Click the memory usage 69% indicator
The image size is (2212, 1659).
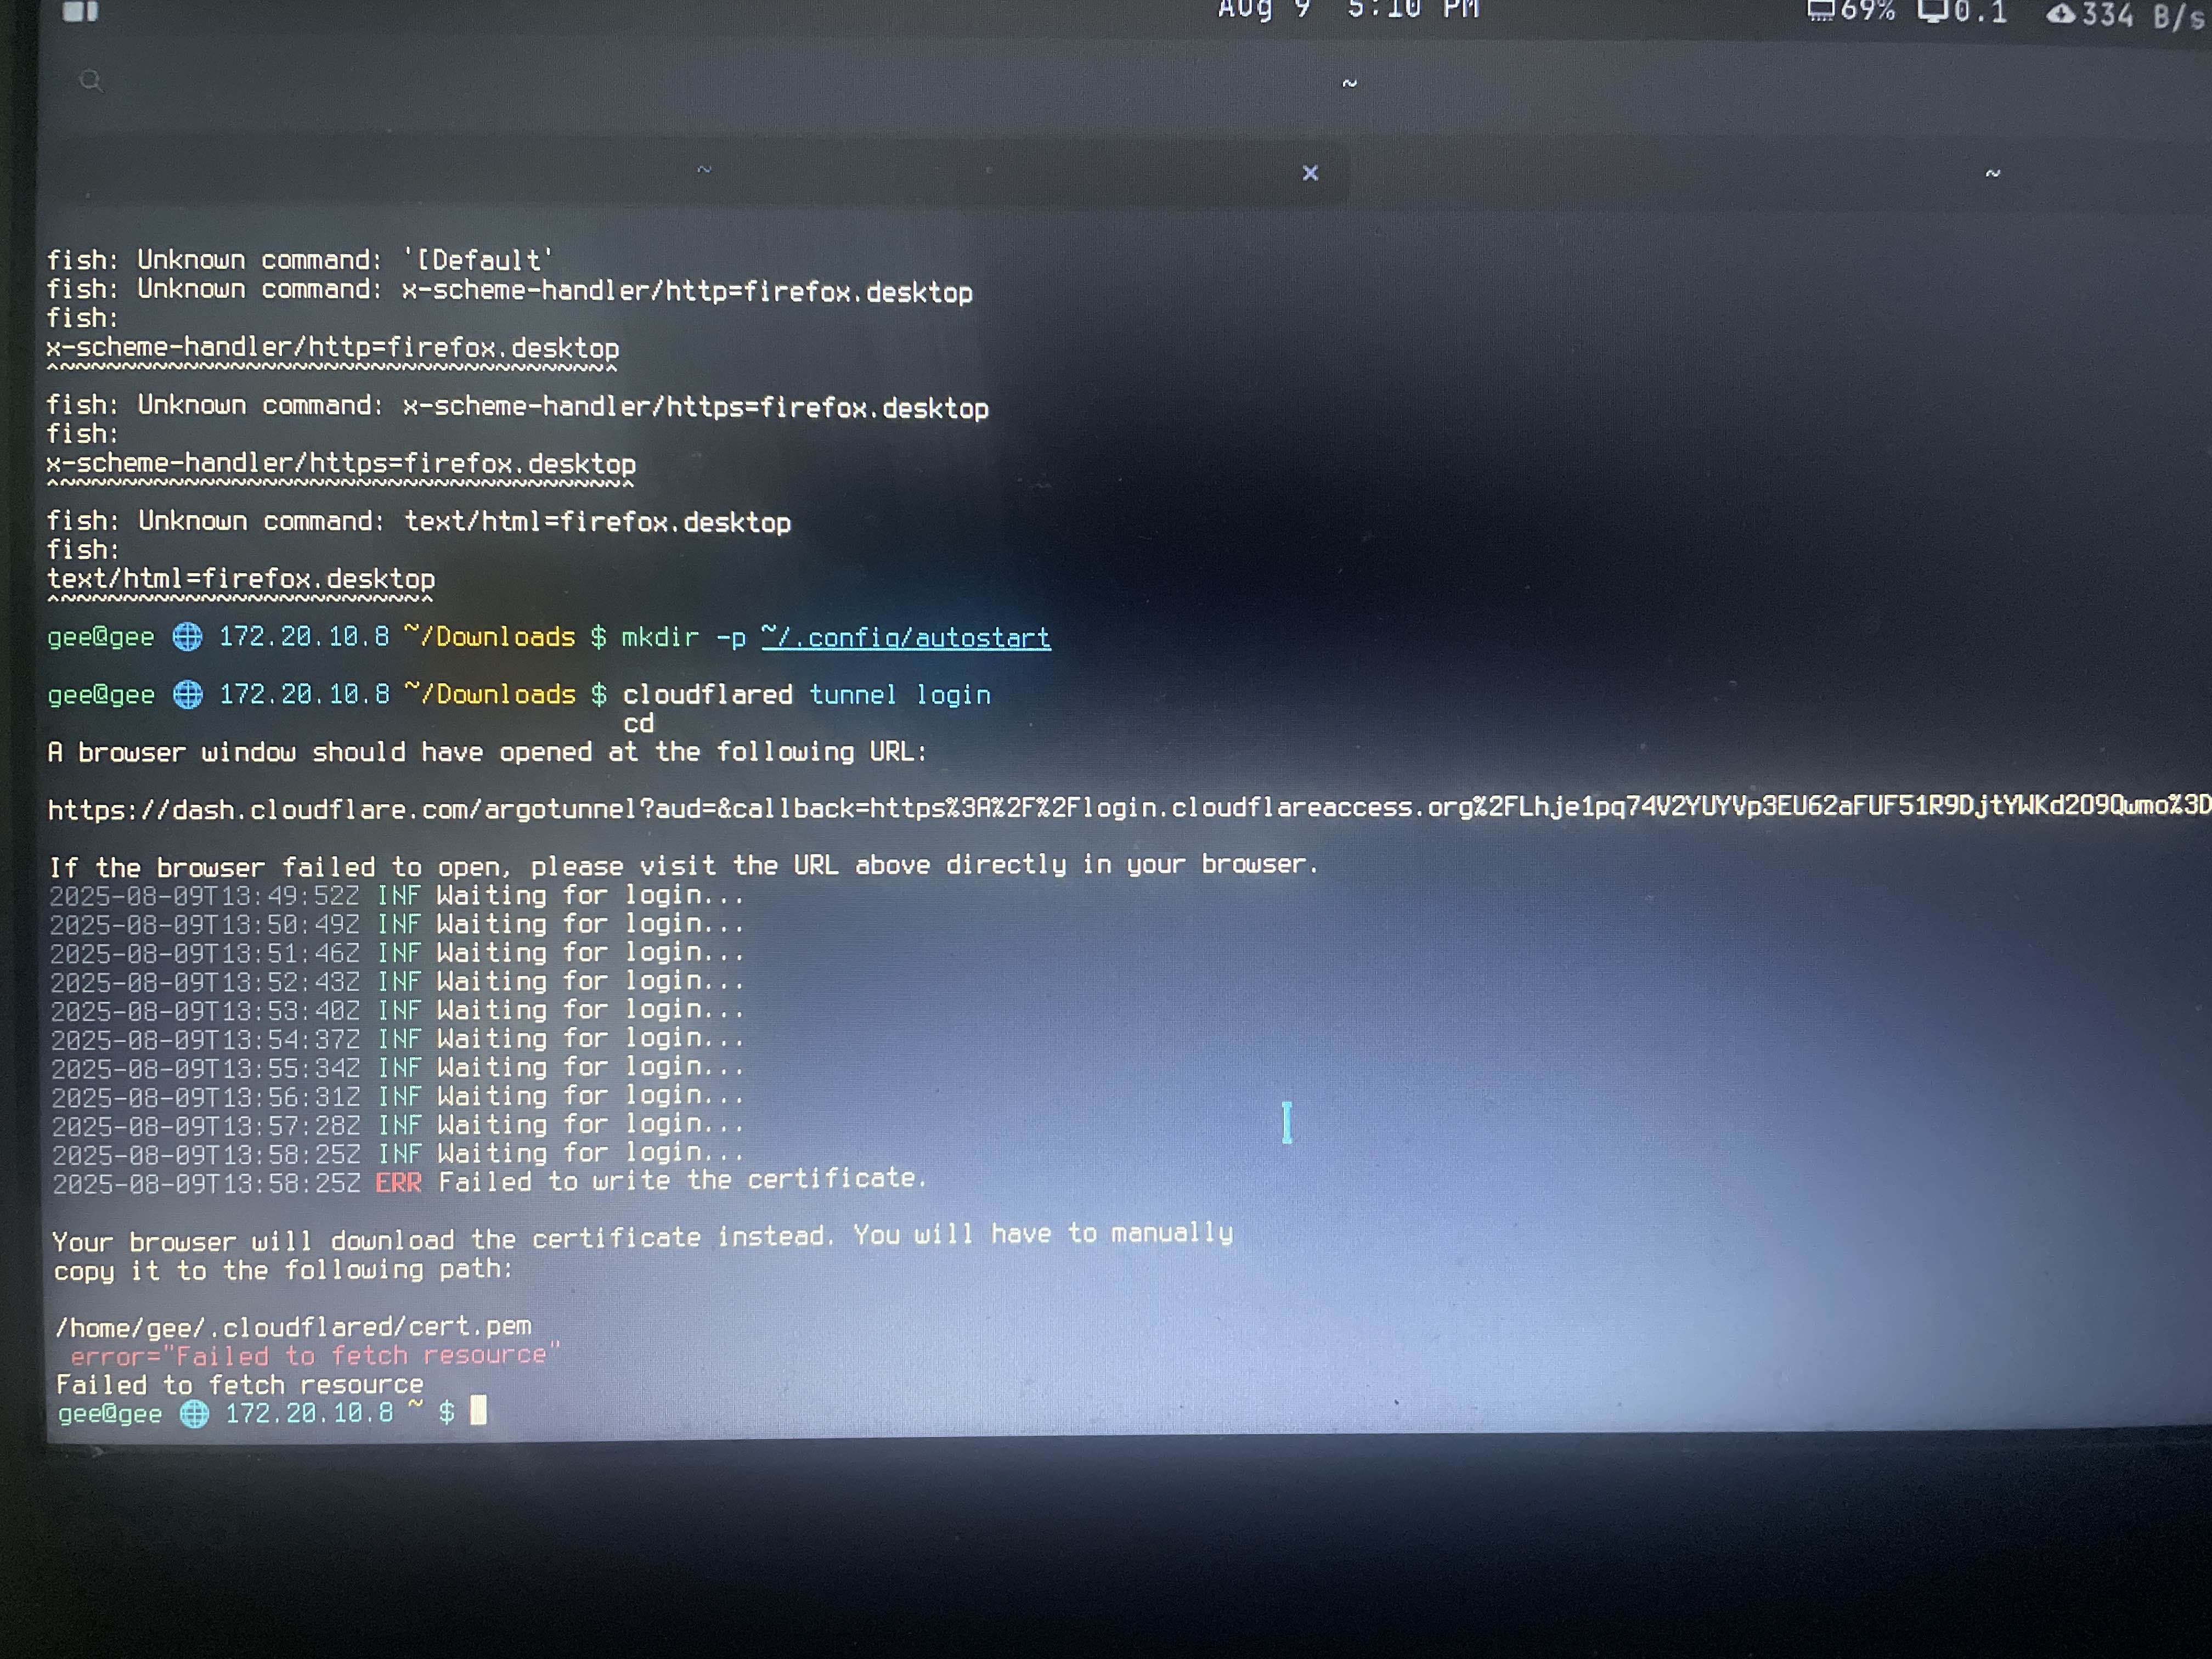tap(1852, 11)
